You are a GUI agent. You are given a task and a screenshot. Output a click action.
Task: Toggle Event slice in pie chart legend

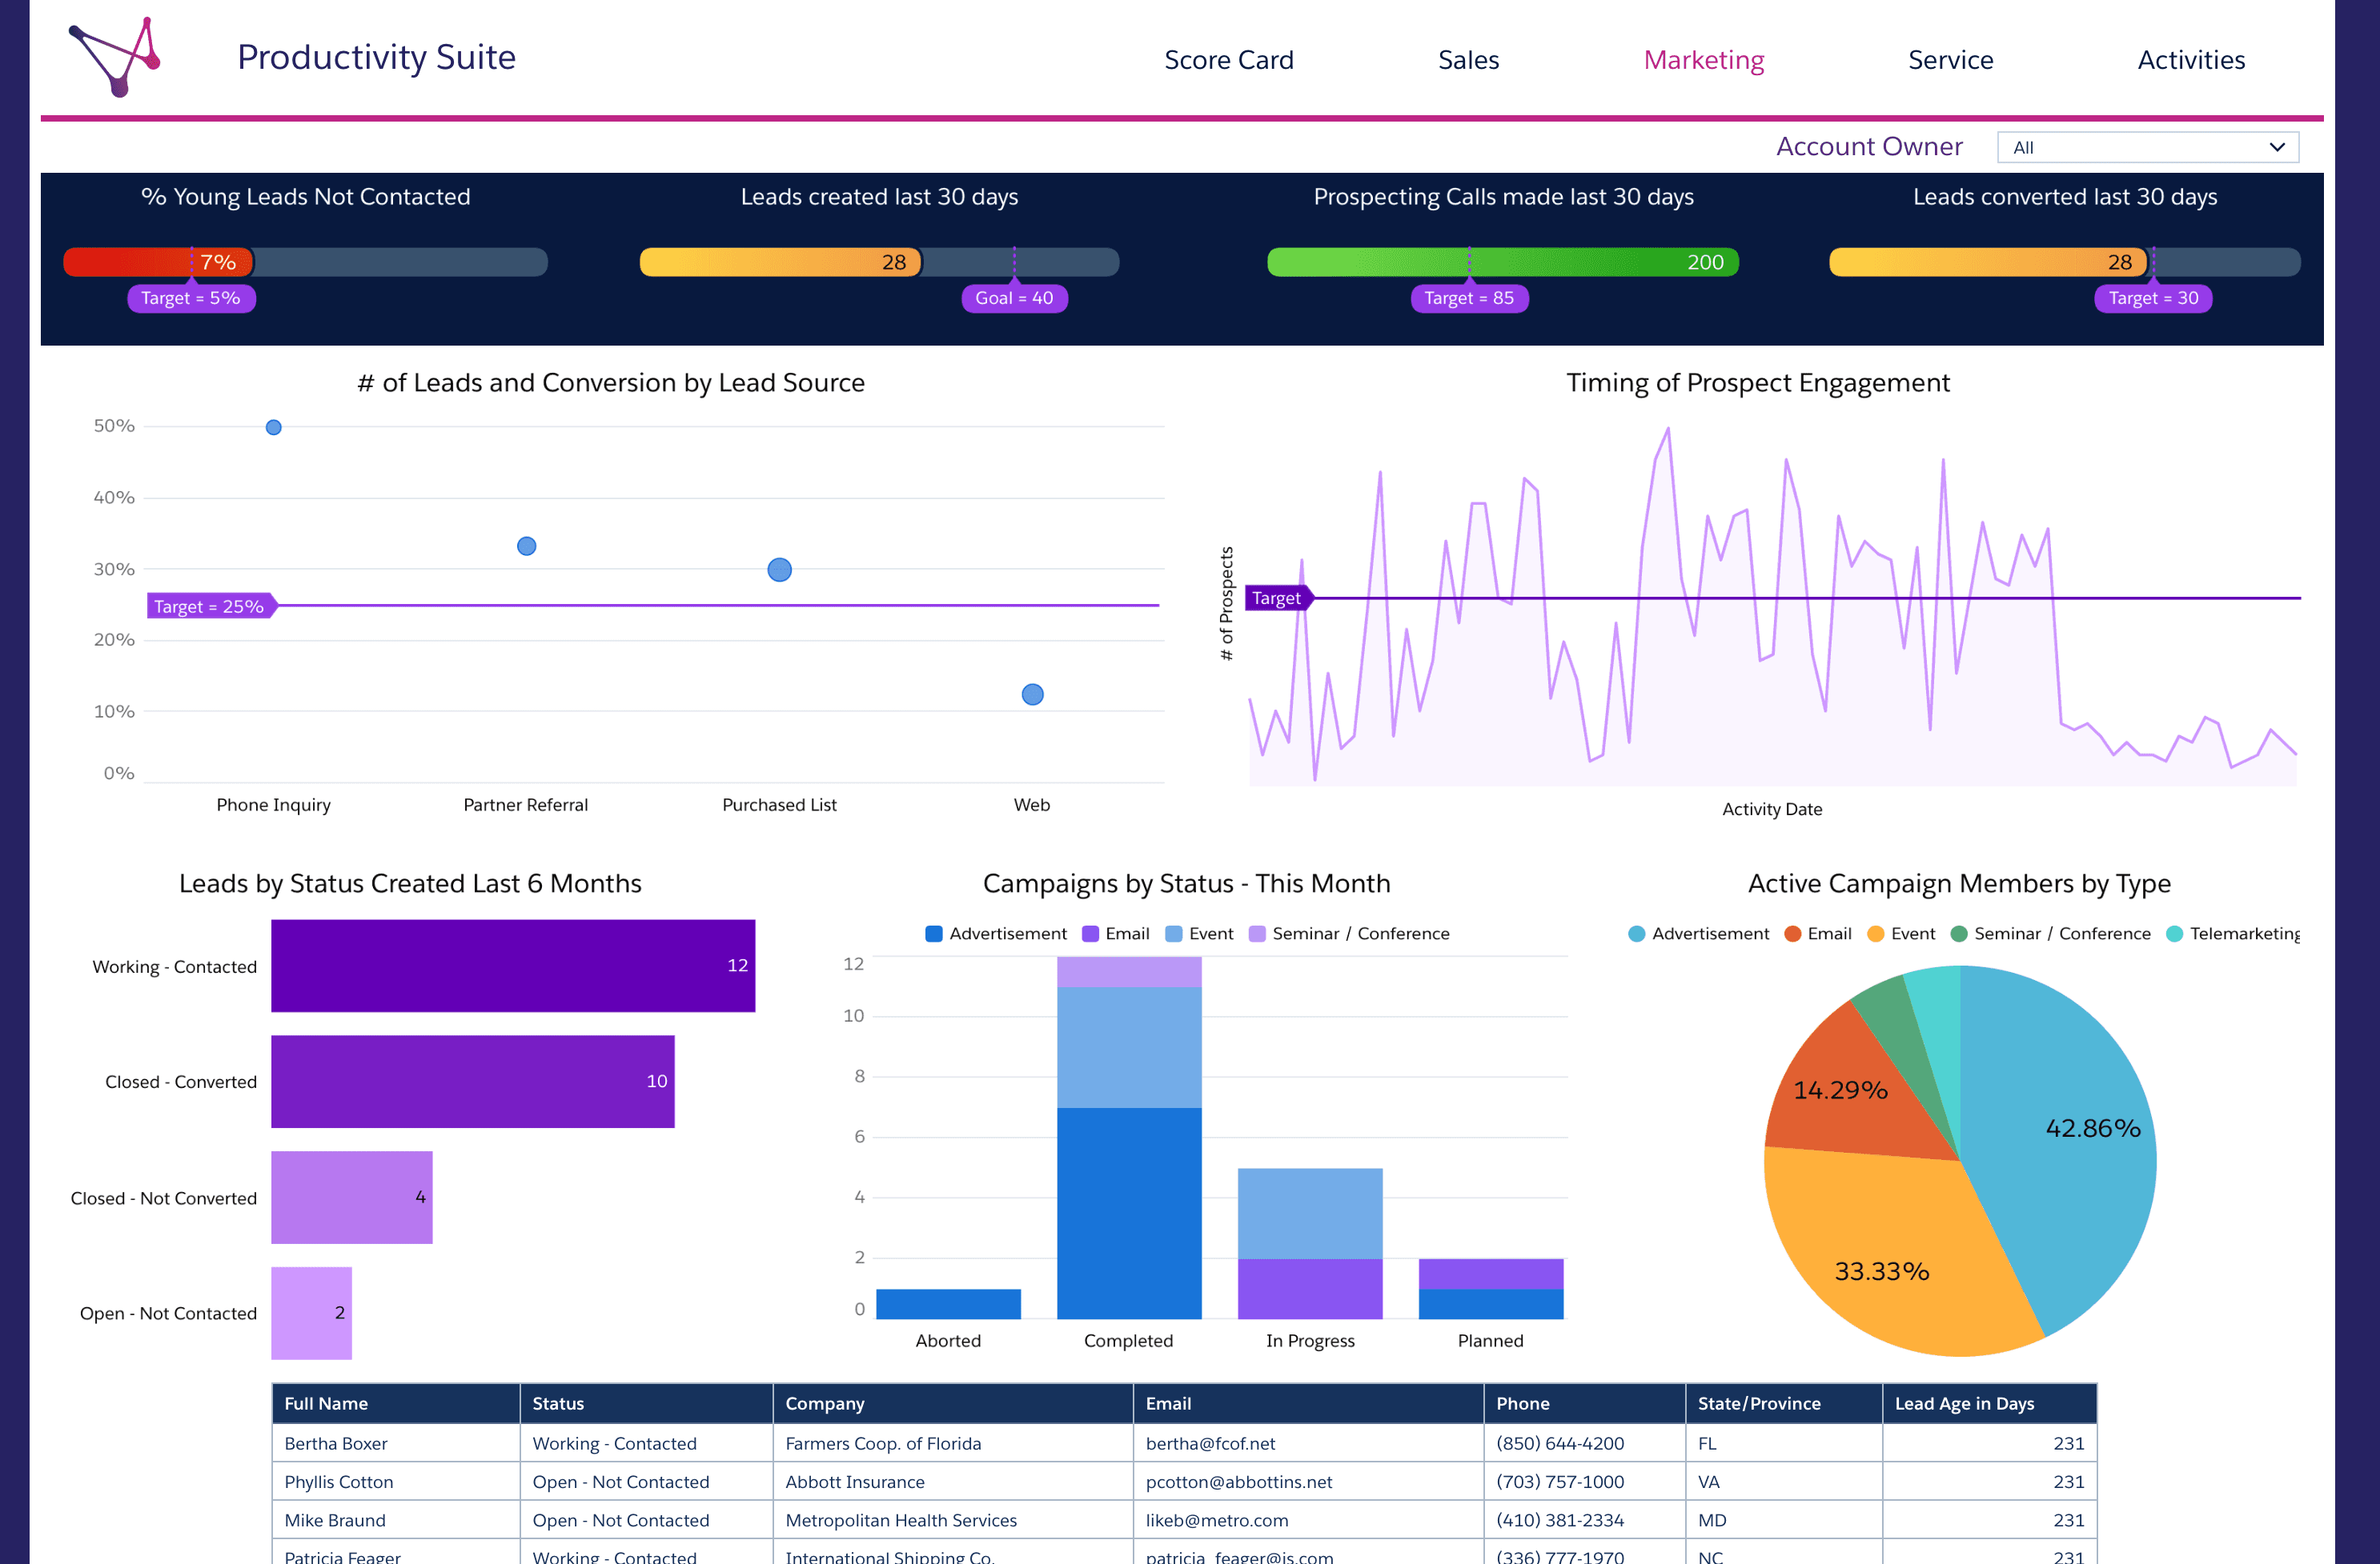click(1901, 934)
